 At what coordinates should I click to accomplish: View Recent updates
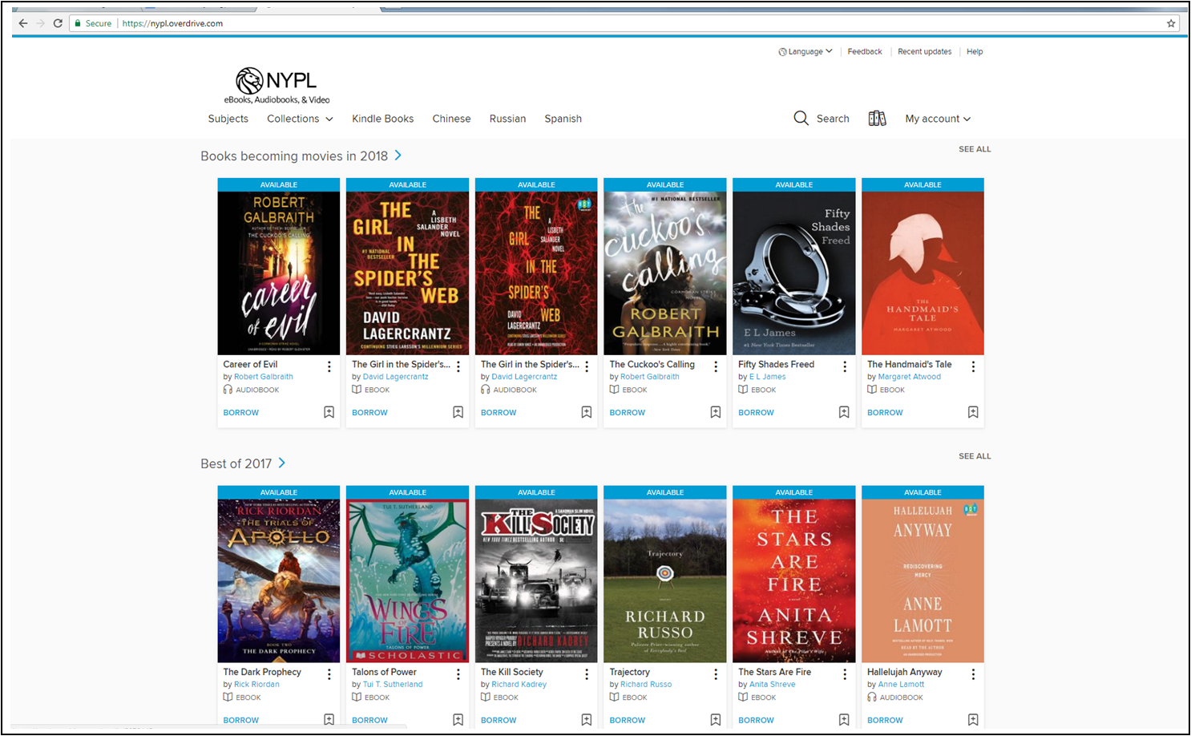[x=925, y=51]
